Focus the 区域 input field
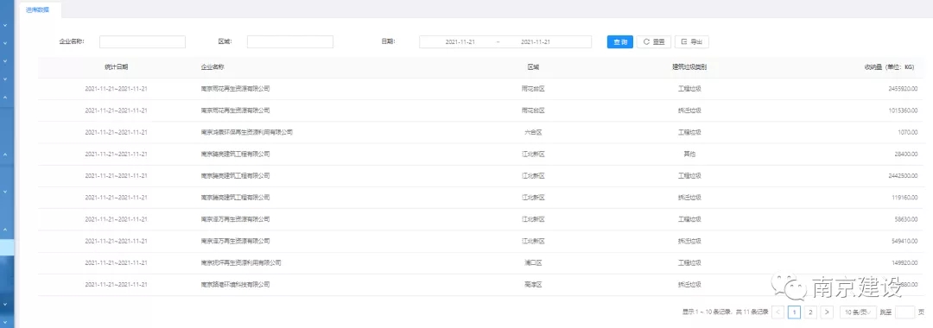This screenshot has height=328, width=933. pos(289,42)
